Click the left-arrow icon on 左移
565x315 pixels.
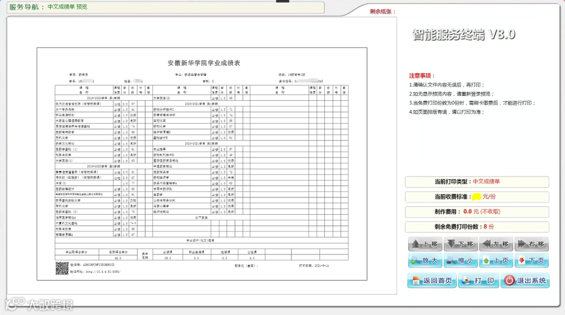[487, 244]
